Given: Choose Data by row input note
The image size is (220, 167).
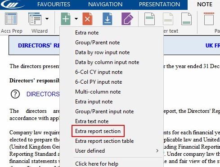Looking at the screenshot, I should 102,52.
